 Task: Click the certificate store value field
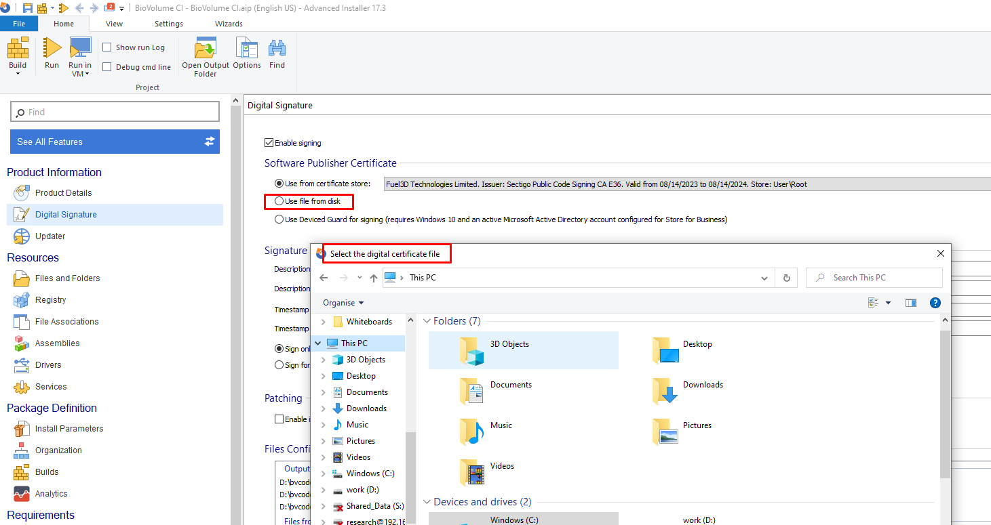(x=686, y=184)
